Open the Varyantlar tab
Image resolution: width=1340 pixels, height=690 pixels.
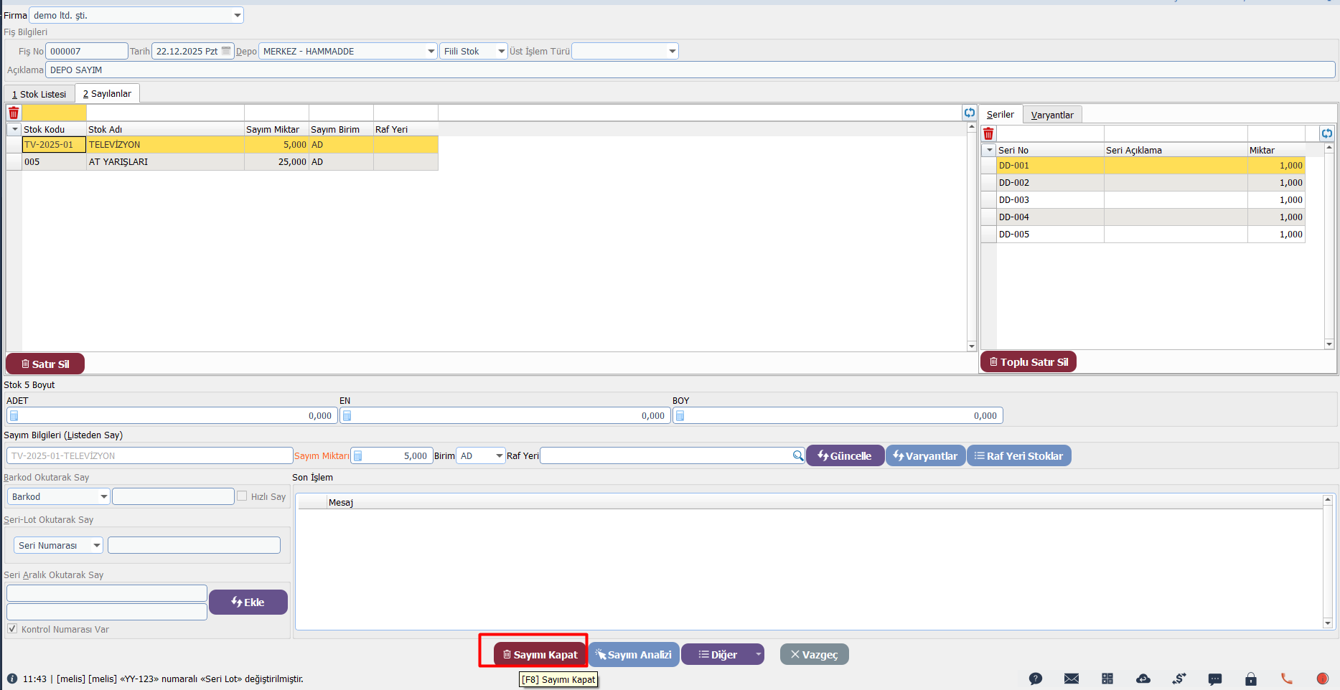click(1051, 115)
